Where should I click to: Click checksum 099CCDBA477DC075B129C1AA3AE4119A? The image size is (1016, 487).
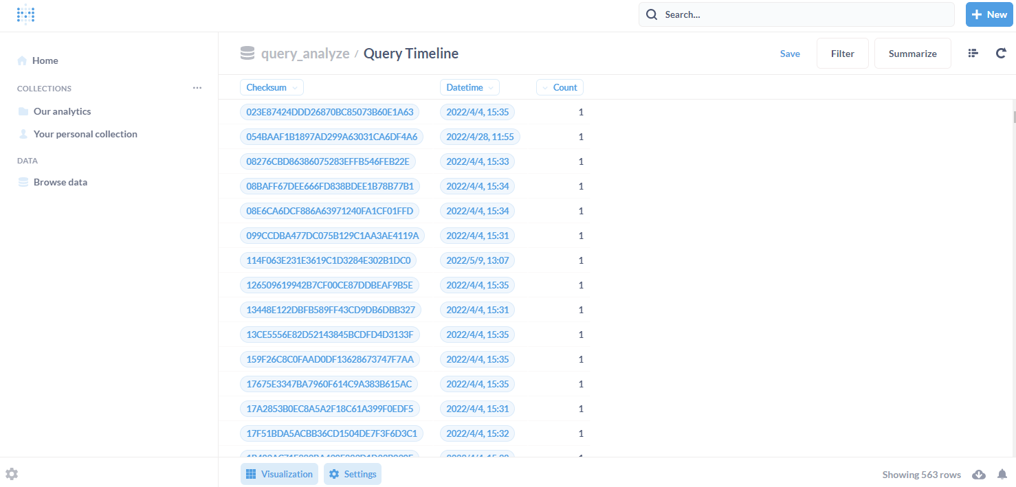(333, 236)
